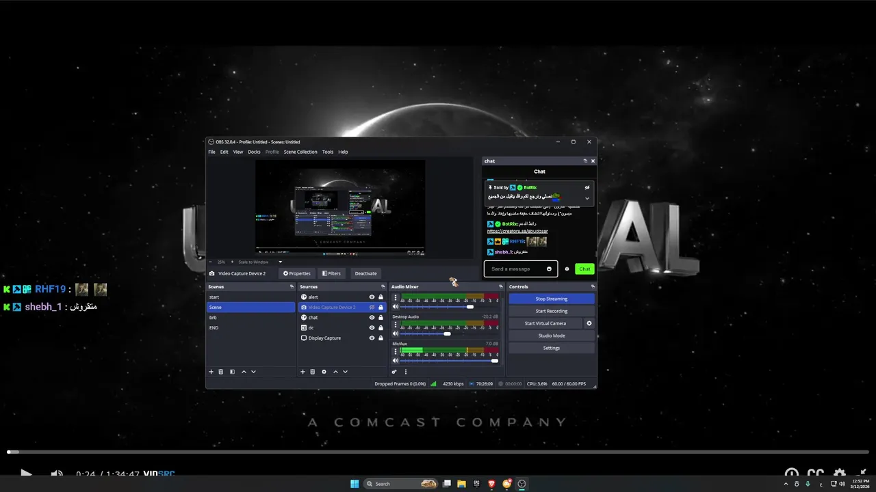Remove selected source using Sources trash icon

(313, 372)
